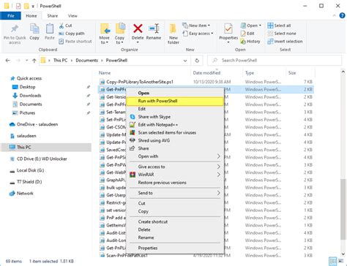Expand the Open with submenu
Viewport: 347px width, 266px height.
175,156
